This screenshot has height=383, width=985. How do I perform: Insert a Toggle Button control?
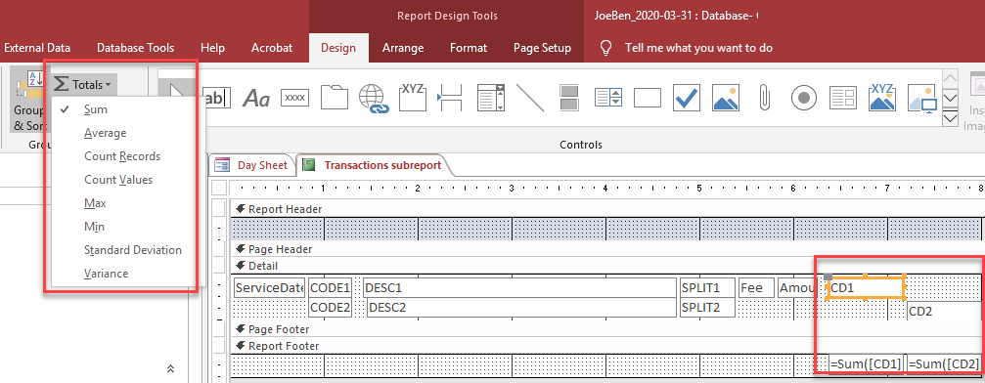tap(569, 98)
